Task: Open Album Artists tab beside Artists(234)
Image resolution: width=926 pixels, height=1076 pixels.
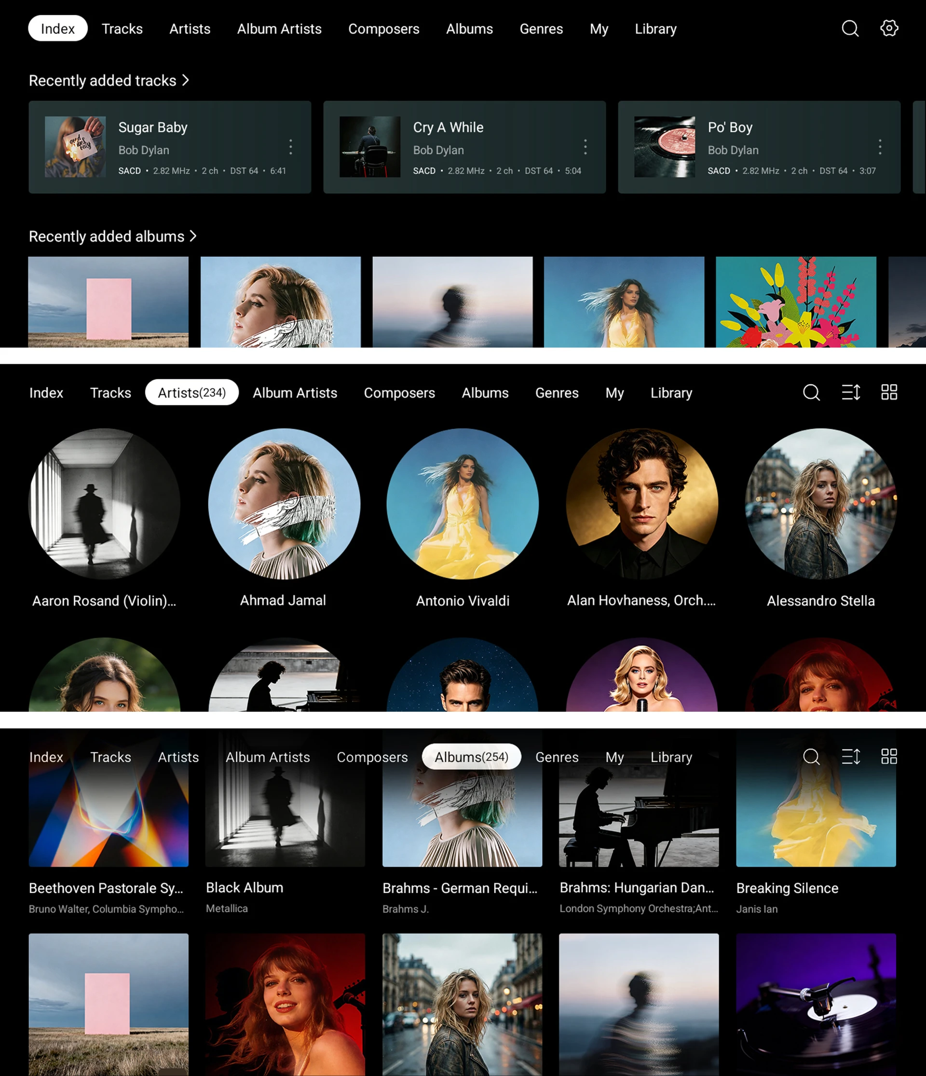Action: pyautogui.click(x=295, y=393)
